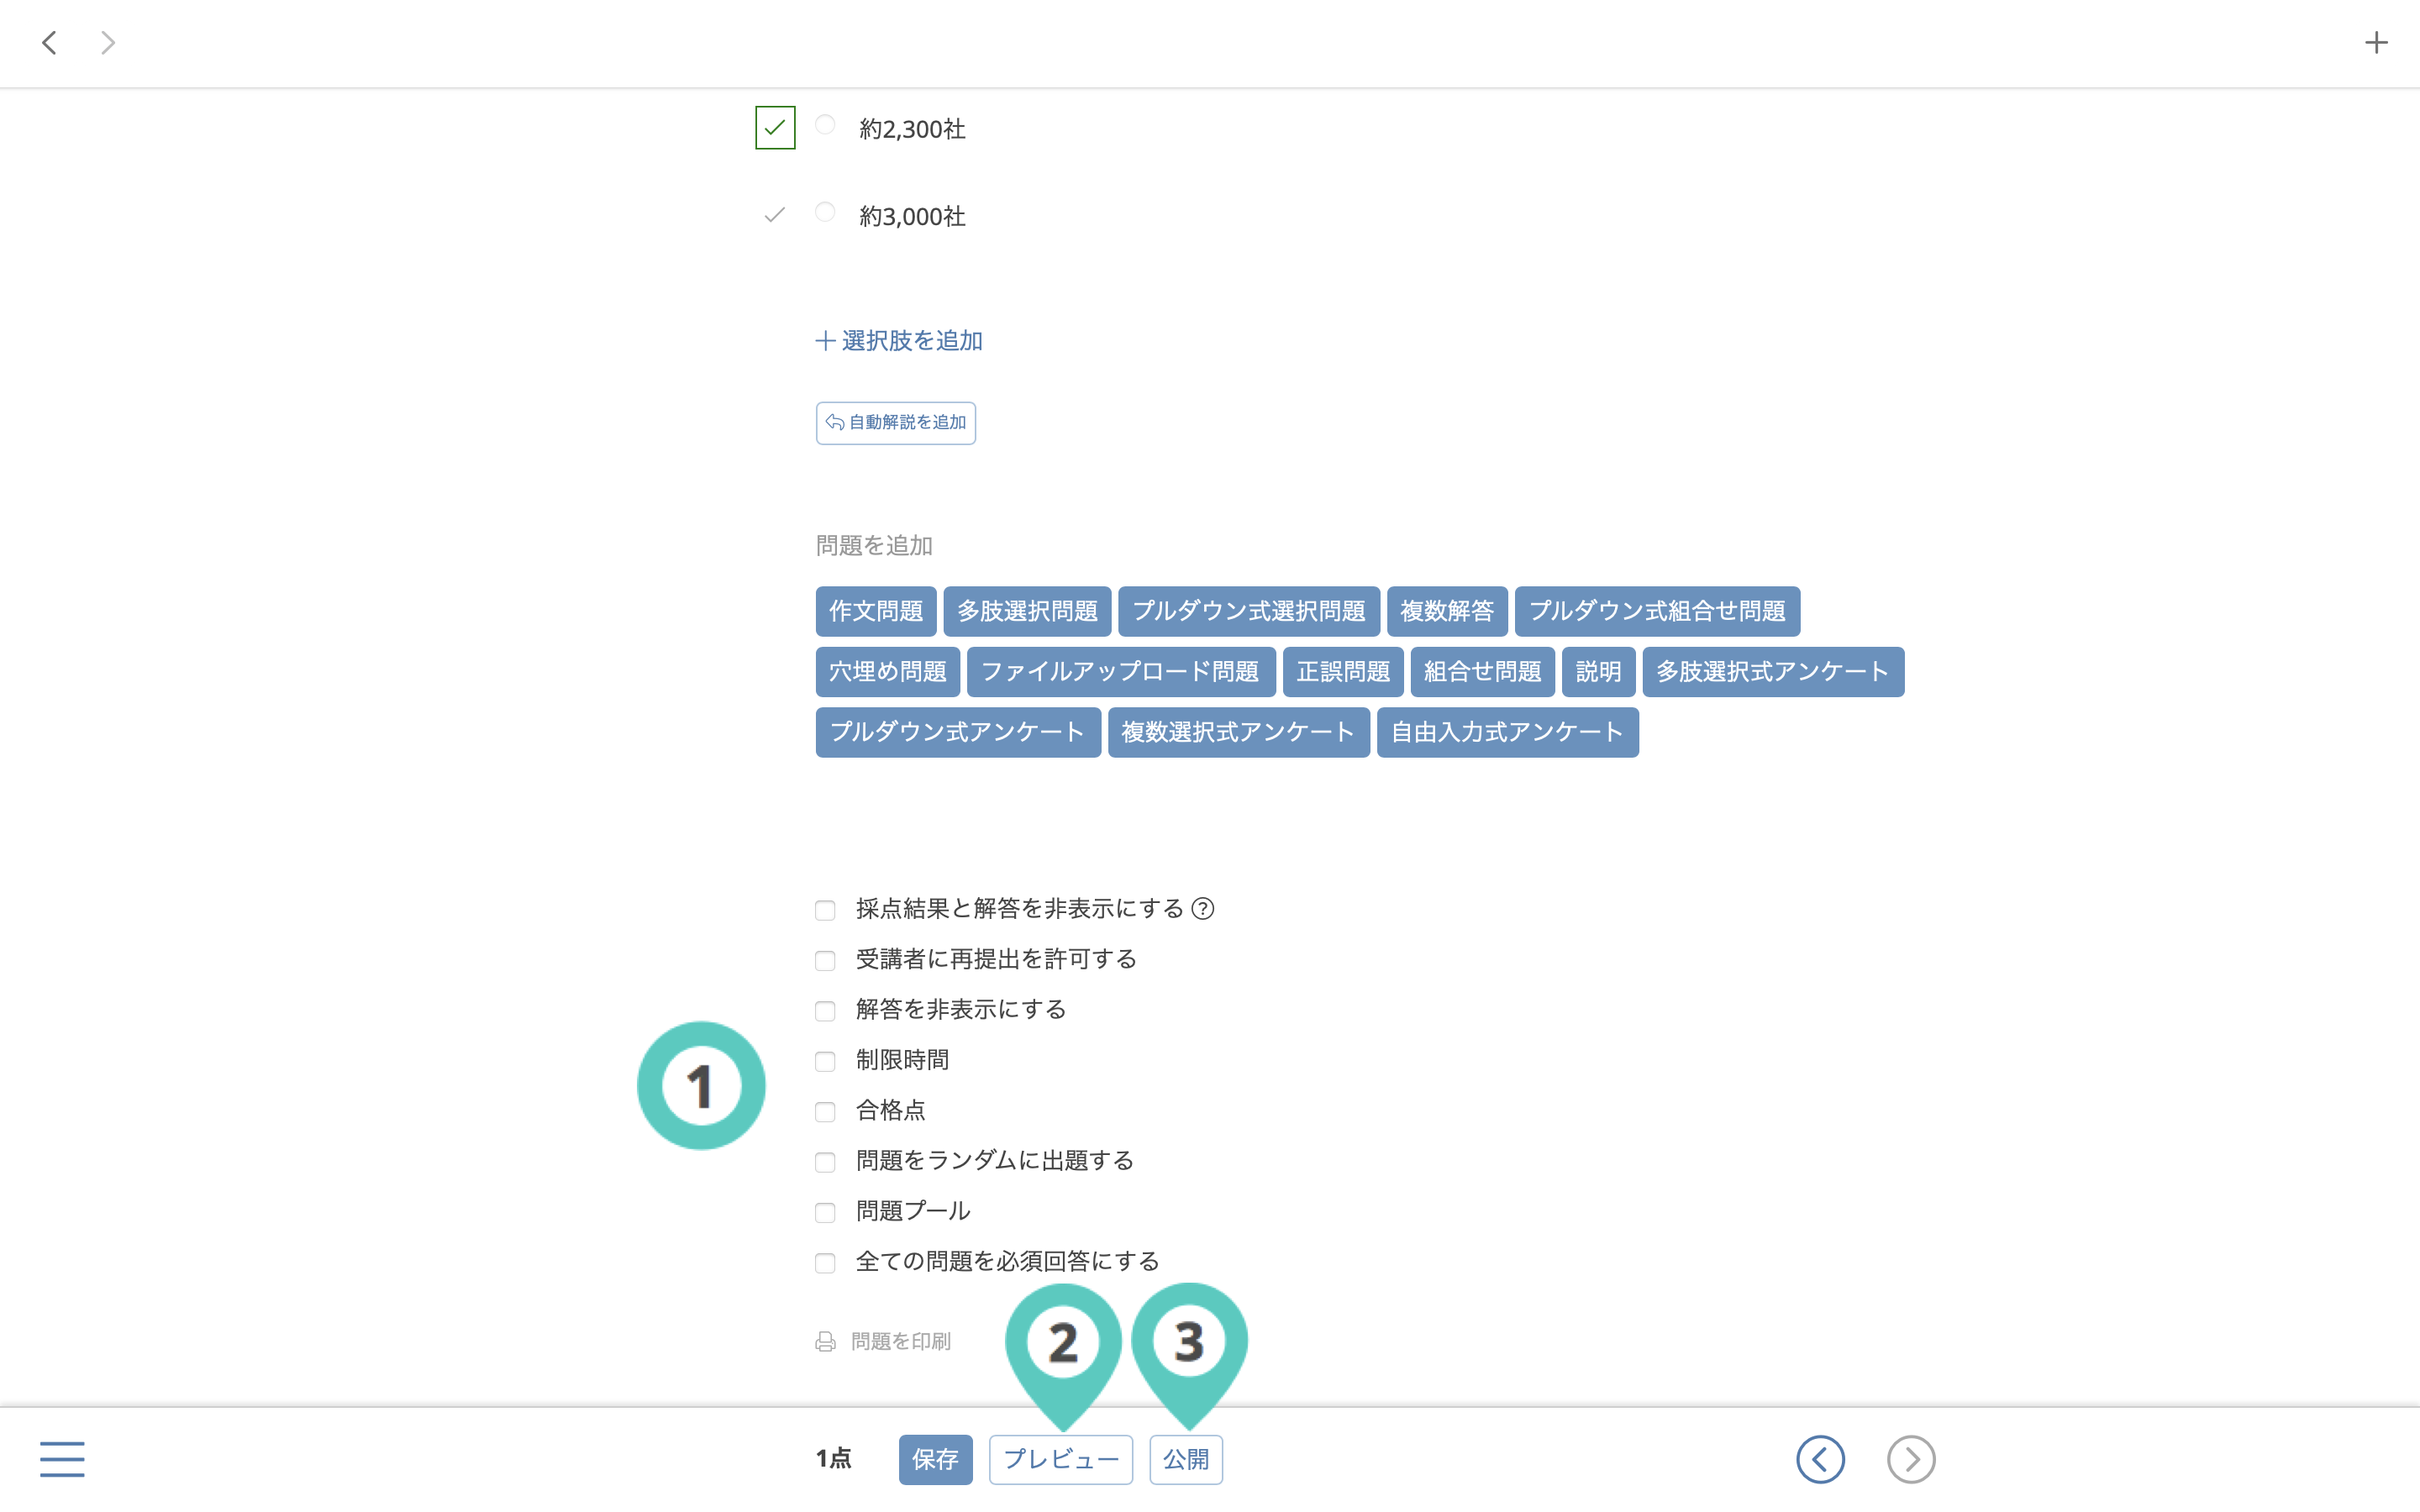Check 受講者に再提出を許可する option
Screen dimensions: 2420x1512
coord(825,960)
